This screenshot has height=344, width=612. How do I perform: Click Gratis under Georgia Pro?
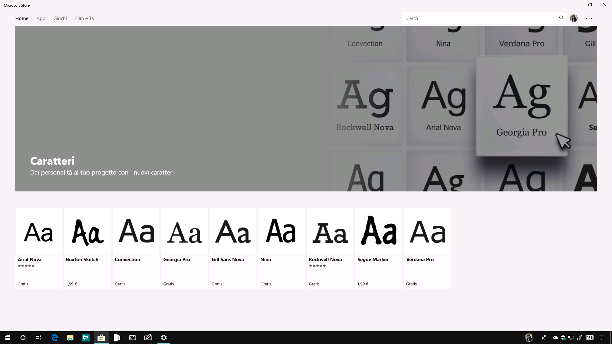(x=169, y=284)
